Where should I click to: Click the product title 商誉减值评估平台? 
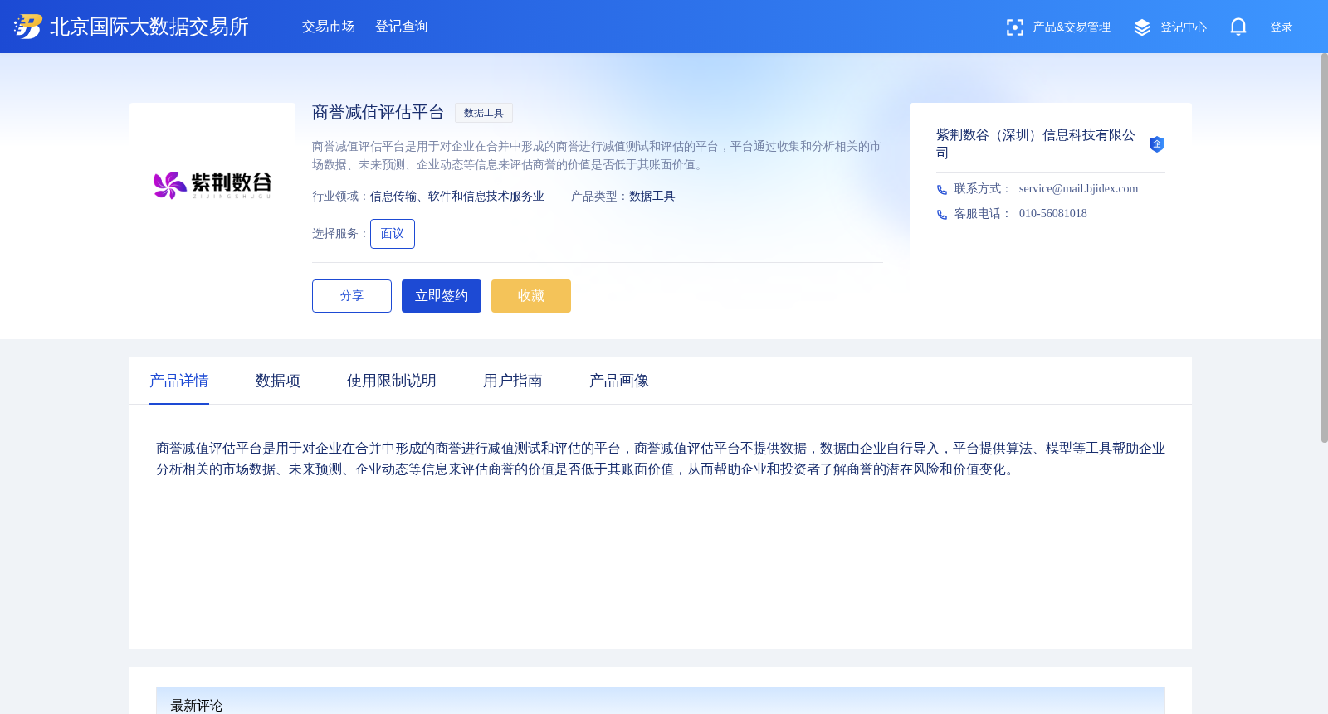[x=378, y=113]
